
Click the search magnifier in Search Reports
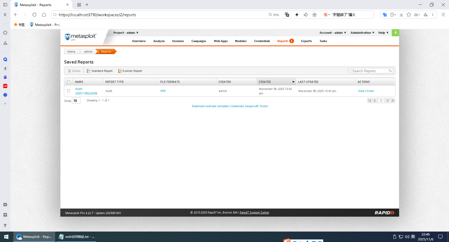point(390,71)
